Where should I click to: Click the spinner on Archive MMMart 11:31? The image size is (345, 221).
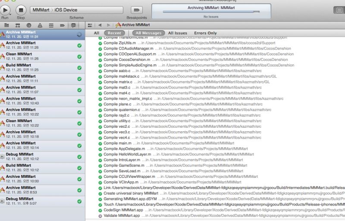[x=79, y=35]
